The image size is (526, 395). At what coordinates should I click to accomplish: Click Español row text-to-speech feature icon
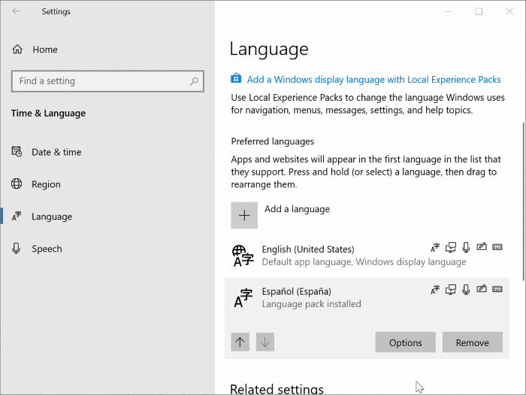(x=451, y=290)
